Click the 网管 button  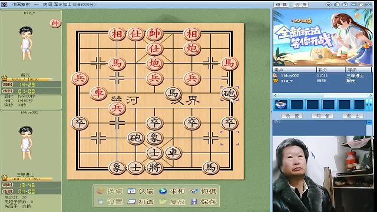pyautogui.click(x=322, y=116)
